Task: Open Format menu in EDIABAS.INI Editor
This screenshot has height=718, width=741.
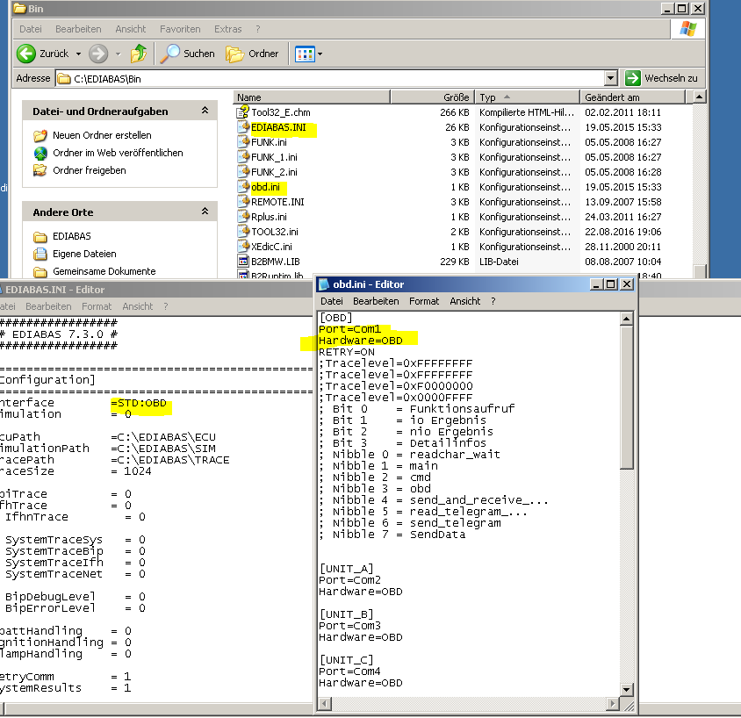Action: pyautogui.click(x=97, y=306)
